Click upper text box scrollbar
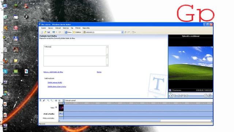This screenshot has height=132, width=234. (107, 51)
